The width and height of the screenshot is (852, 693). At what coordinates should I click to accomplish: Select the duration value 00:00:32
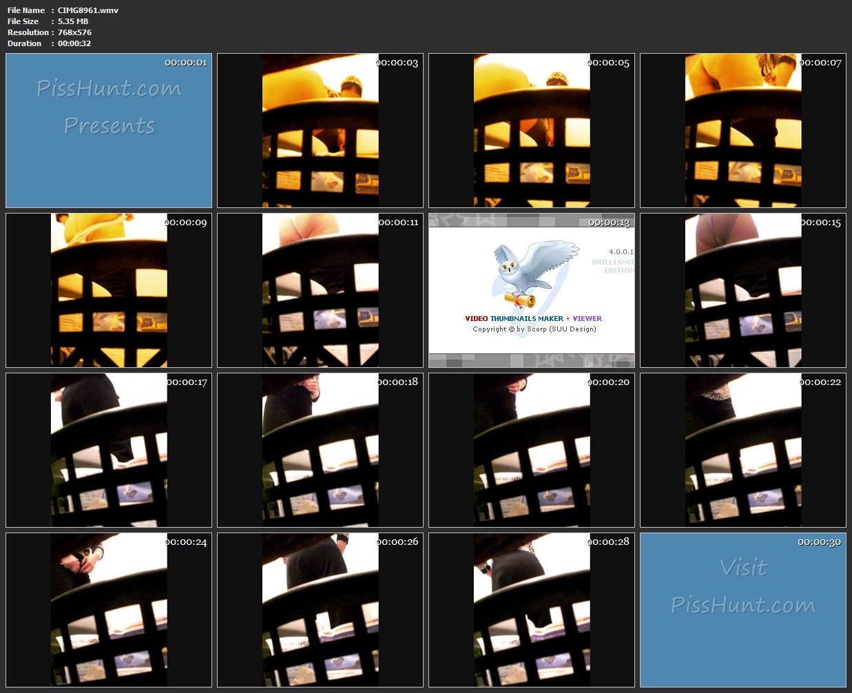pos(74,43)
